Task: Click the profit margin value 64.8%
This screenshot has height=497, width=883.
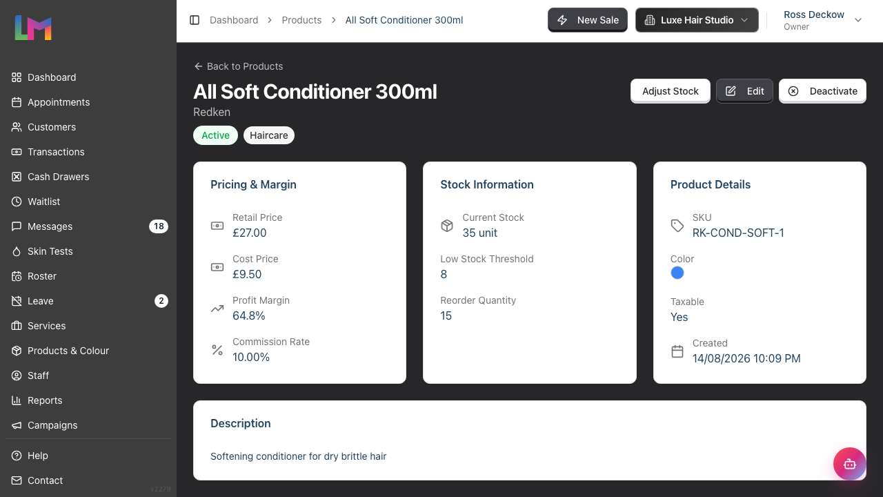Action: pos(249,315)
